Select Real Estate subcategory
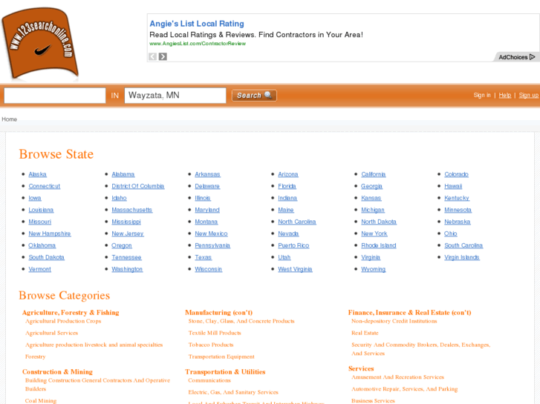 [365, 333]
